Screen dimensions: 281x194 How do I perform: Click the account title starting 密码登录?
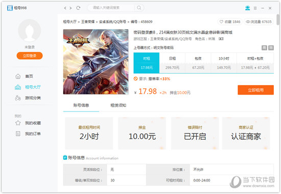point(183,33)
